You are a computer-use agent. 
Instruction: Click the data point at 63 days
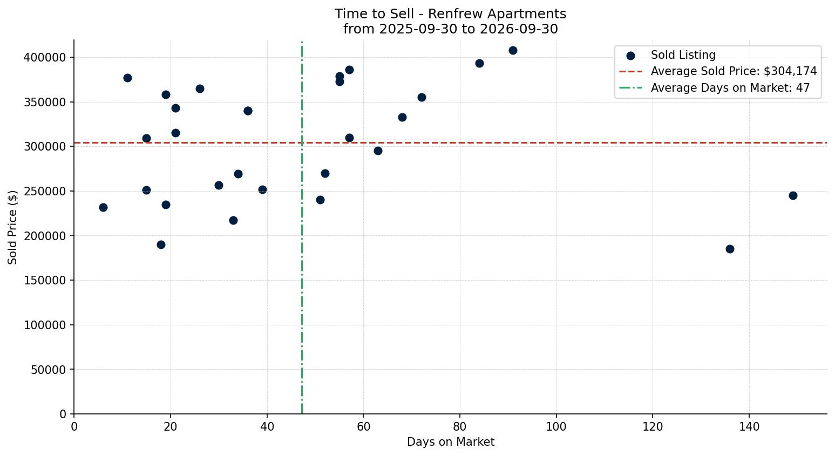[x=378, y=151]
